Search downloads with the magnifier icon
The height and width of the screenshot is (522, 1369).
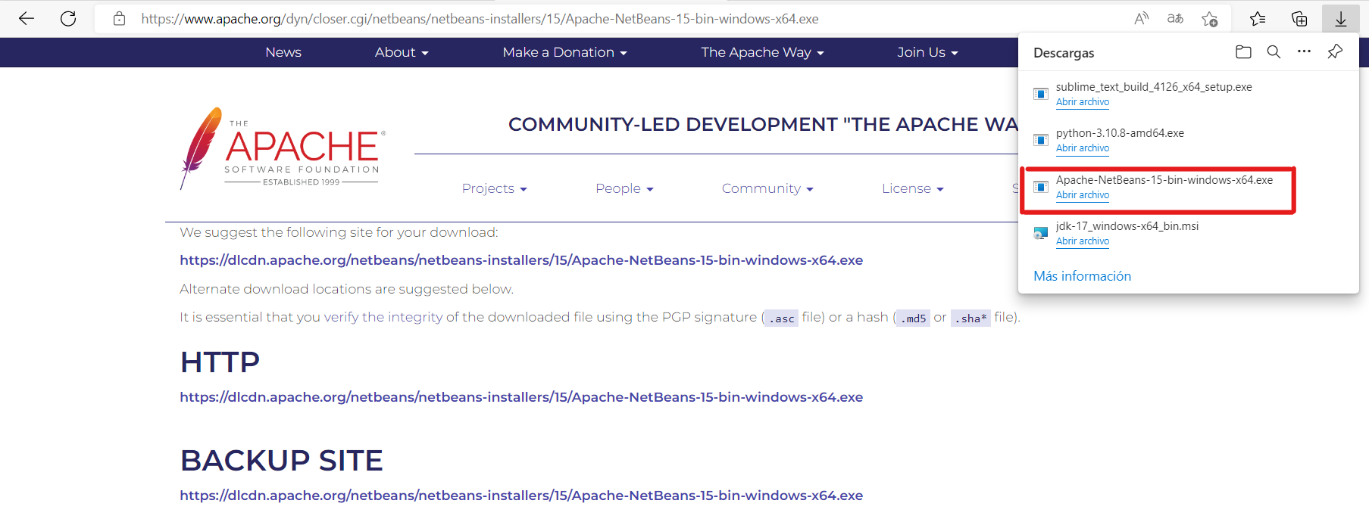[x=1274, y=51]
